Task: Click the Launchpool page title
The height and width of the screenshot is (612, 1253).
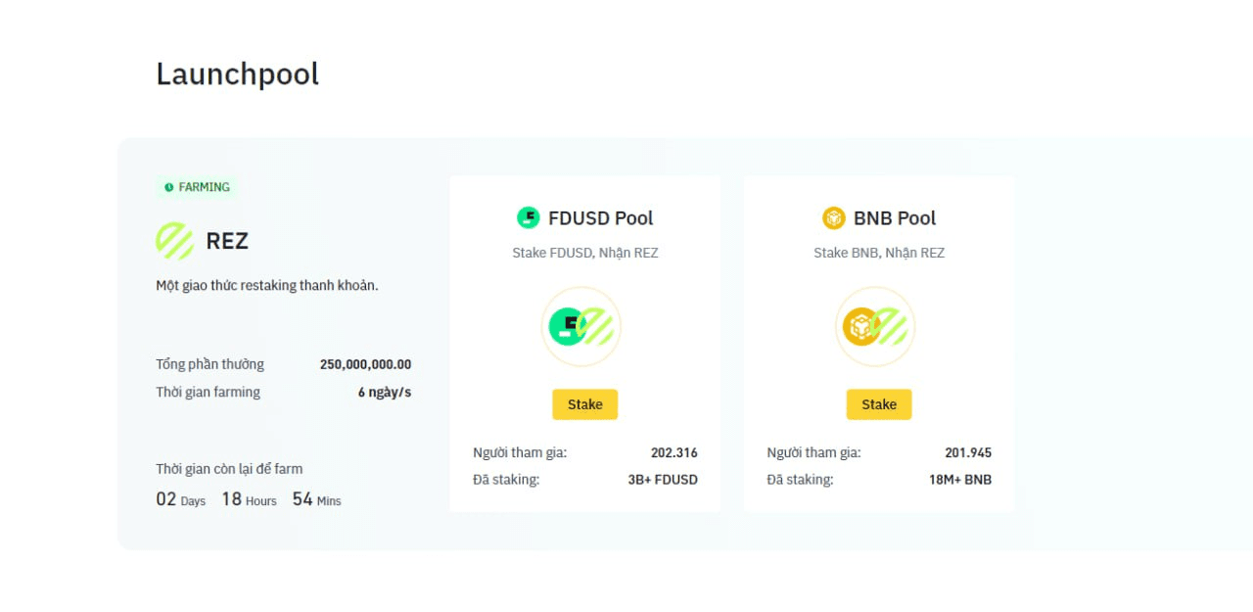Action: pyautogui.click(x=237, y=73)
